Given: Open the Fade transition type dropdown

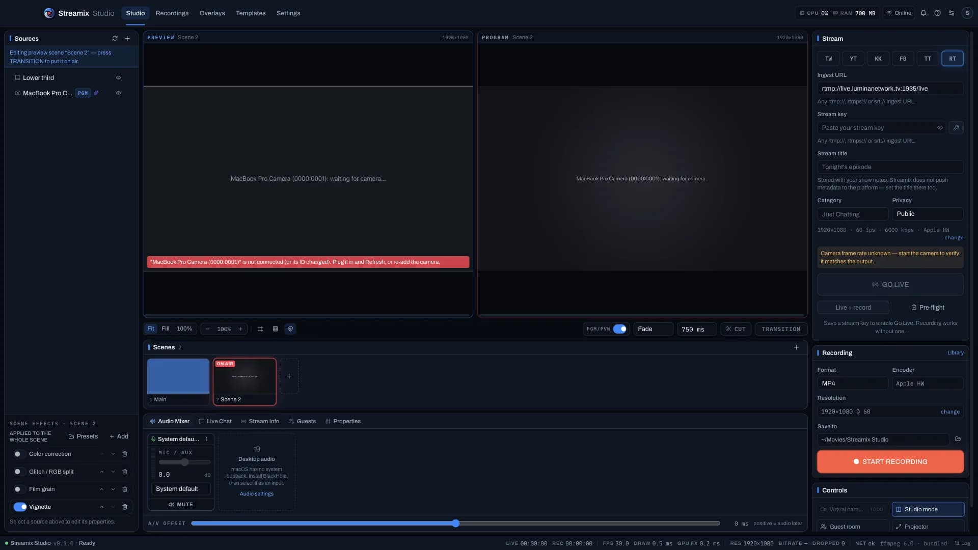Looking at the screenshot, I should (x=654, y=329).
